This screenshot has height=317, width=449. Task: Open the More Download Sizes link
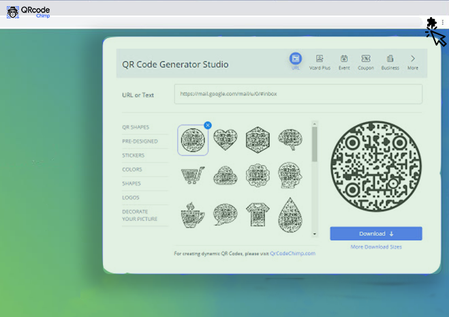[x=376, y=247]
